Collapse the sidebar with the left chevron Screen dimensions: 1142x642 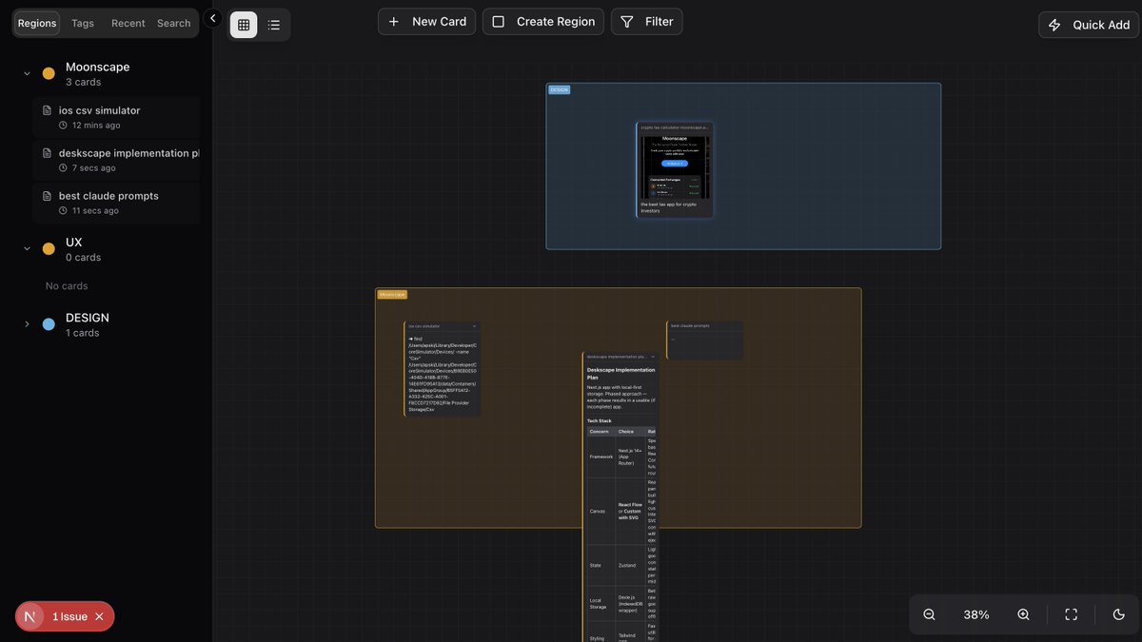213,18
